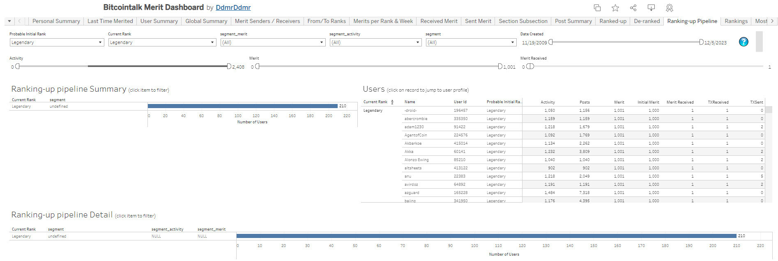
Task: Open the Post Summary tab
Action: pyautogui.click(x=573, y=21)
